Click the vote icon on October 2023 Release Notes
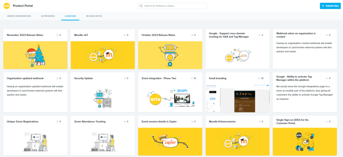343x157 pixels. click(192, 35)
